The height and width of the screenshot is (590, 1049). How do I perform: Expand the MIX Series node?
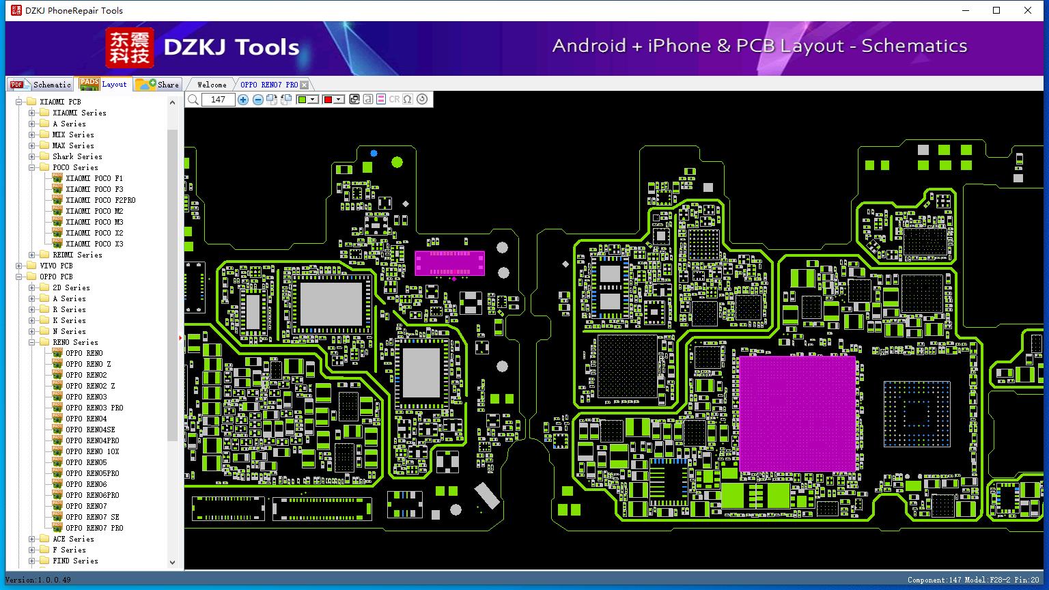(x=31, y=135)
